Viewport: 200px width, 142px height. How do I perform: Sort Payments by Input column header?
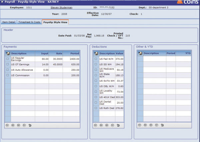[x=42, y=53]
